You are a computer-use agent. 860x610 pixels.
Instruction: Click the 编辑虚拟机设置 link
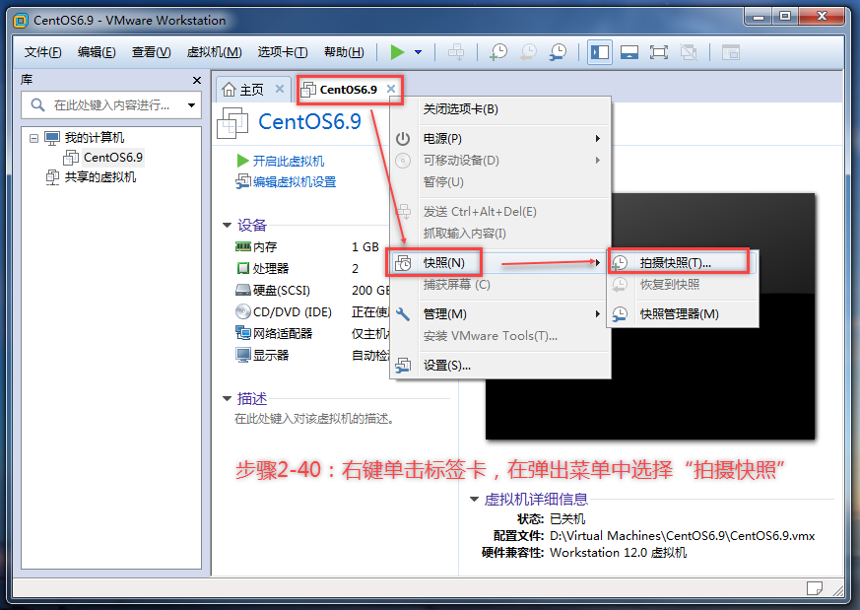294,182
